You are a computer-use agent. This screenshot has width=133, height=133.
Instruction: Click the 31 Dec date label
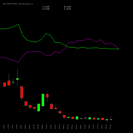pos(51,127)
